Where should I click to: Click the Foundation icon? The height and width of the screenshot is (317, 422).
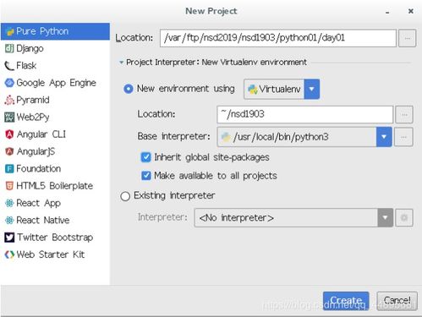9,169
